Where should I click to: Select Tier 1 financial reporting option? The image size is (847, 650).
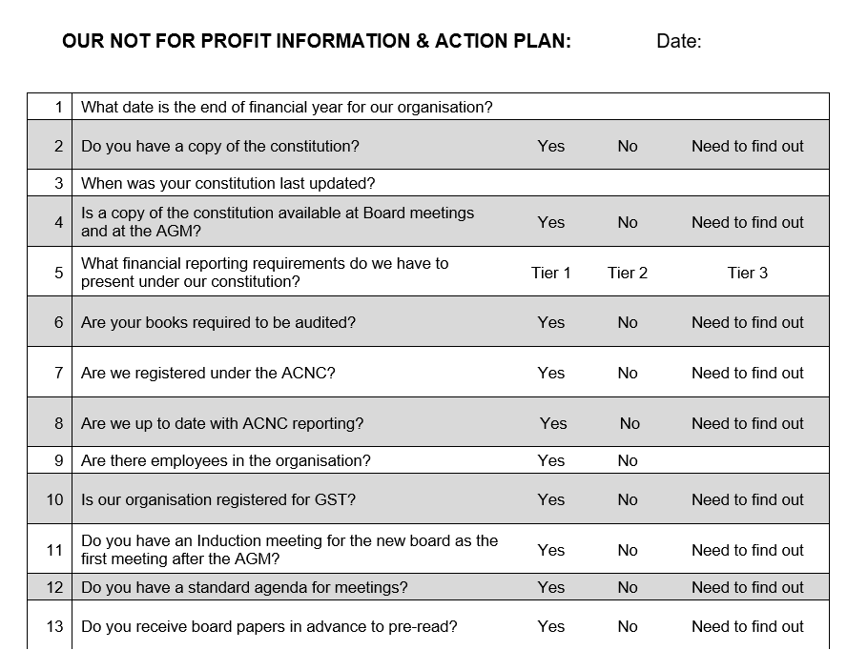[550, 273]
